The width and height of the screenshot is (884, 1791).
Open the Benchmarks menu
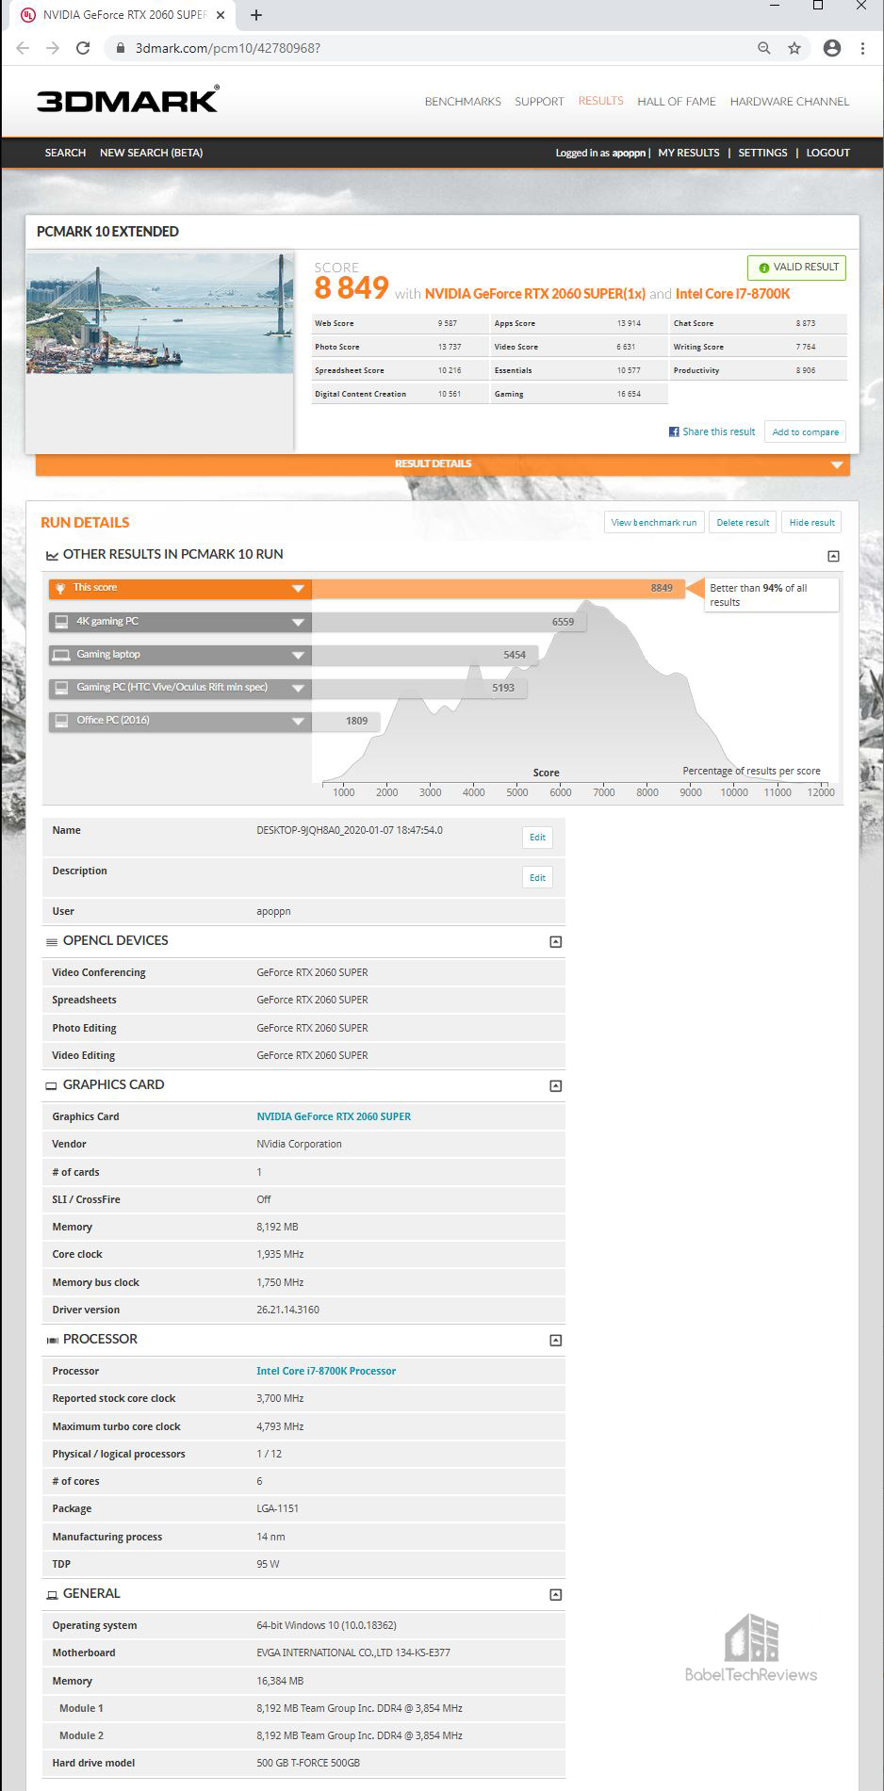pyautogui.click(x=463, y=102)
